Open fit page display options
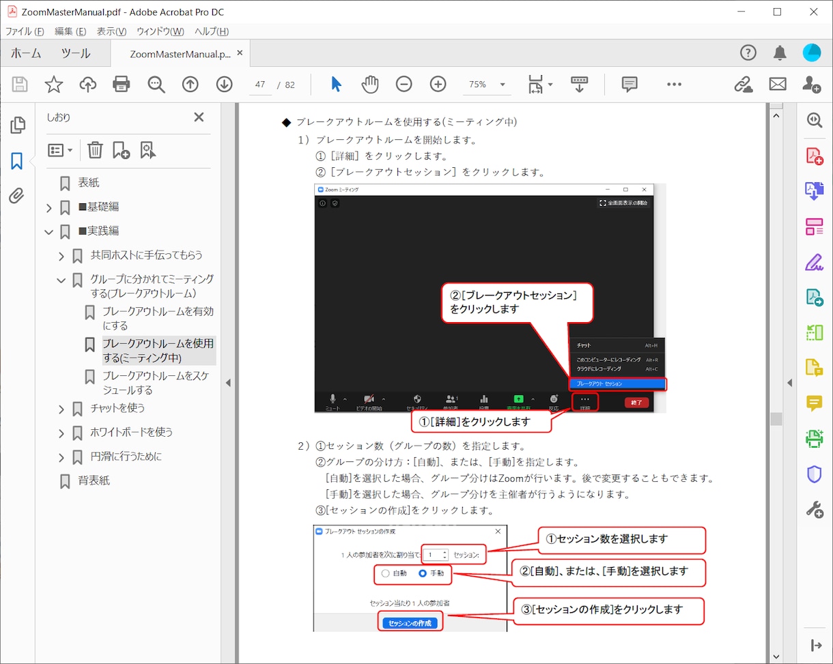 [539, 84]
